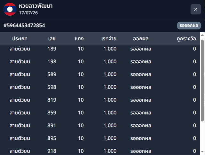Click สามตัวบน in row 189
This screenshot has height=155, width=205.
tap(20, 49)
